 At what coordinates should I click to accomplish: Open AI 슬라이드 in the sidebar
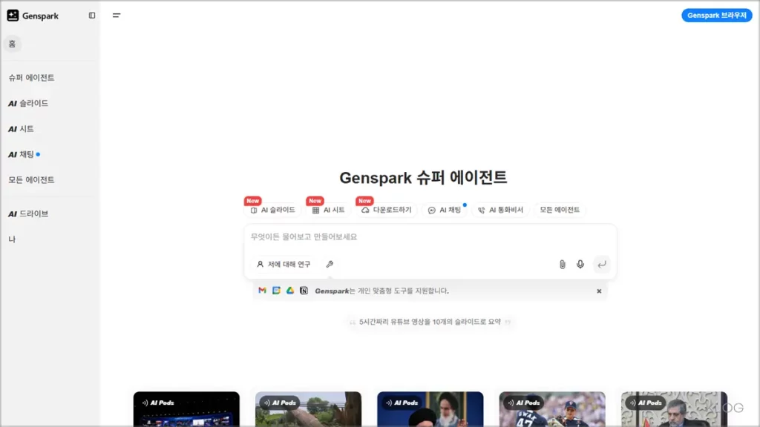click(x=28, y=103)
